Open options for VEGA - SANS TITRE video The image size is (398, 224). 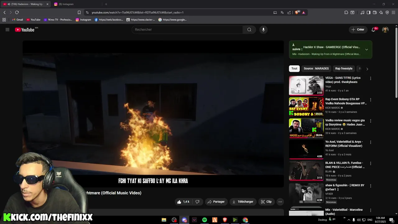(370, 78)
